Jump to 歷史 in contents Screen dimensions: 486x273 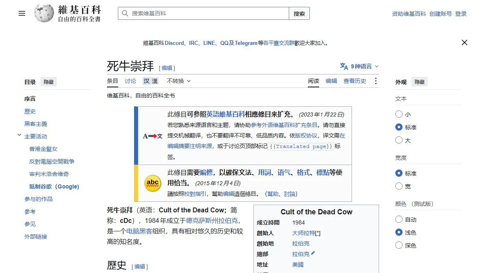click(x=30, y=111)
